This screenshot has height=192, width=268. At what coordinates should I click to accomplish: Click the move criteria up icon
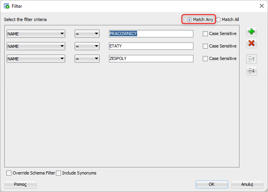(x=252, y=59)
